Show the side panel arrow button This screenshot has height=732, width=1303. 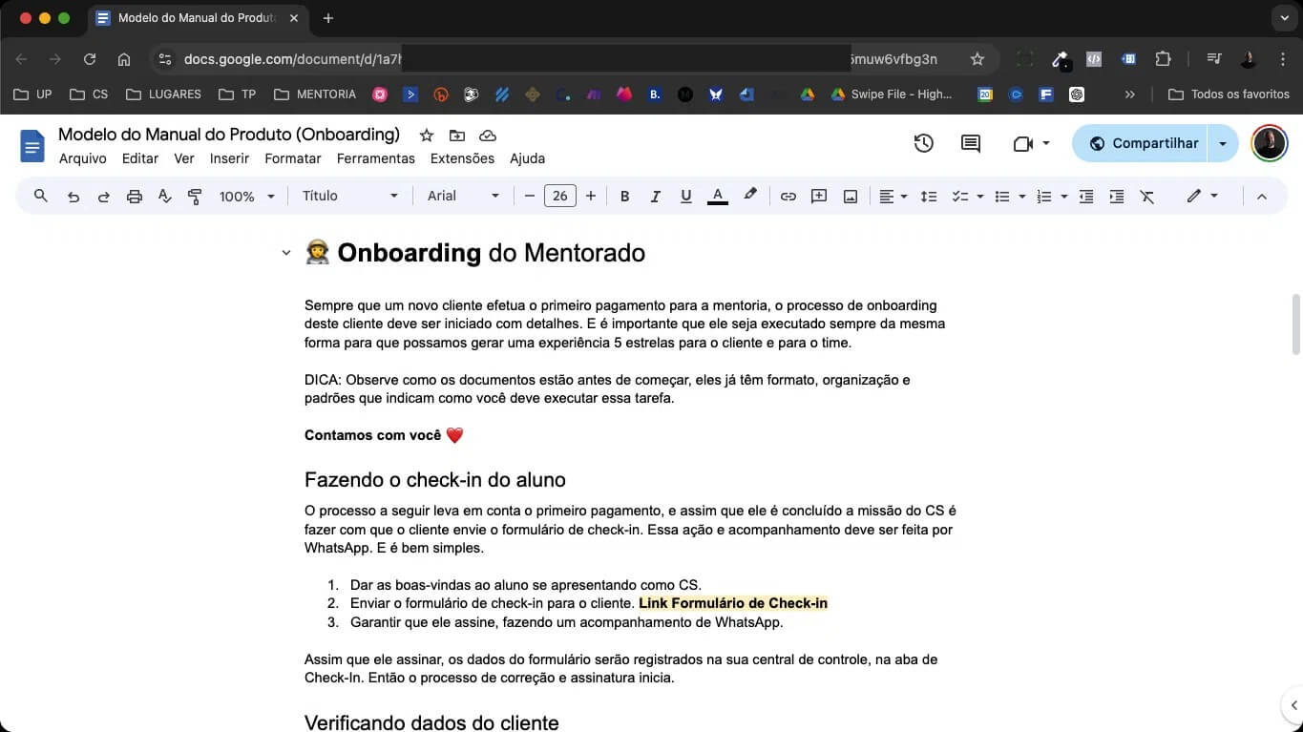[1292, 705]
